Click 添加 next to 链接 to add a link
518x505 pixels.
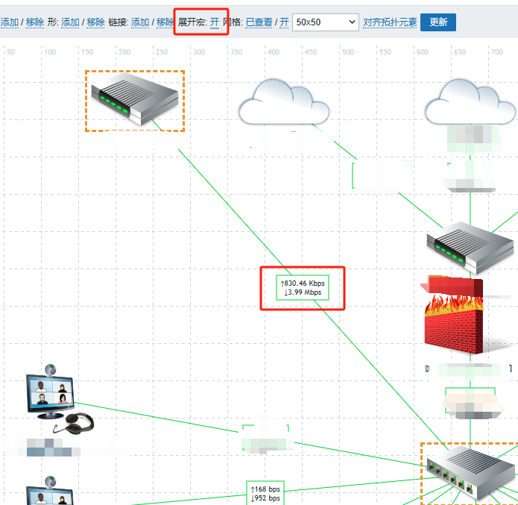tap(140, 22)
